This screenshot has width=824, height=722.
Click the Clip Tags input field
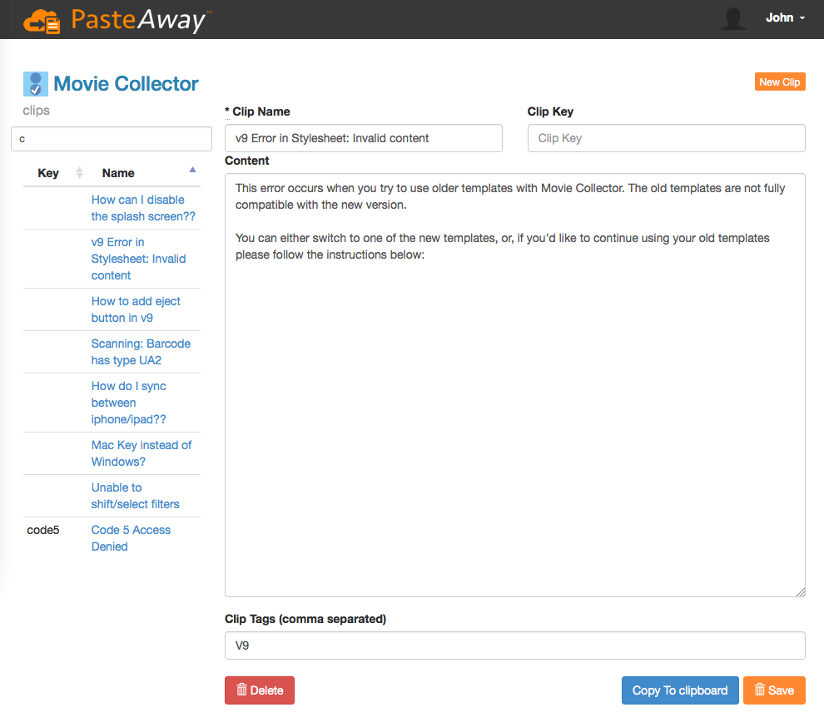tap(515, 645)
